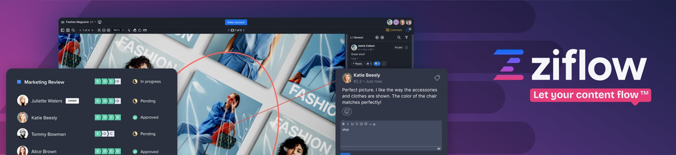
Task: Go to next comment arrow icon
Action: [x=382, y=37]
